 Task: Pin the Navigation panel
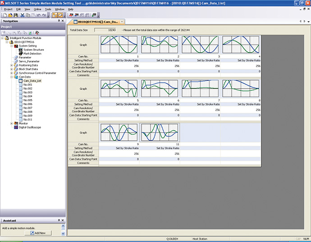(x=59, y=21)
